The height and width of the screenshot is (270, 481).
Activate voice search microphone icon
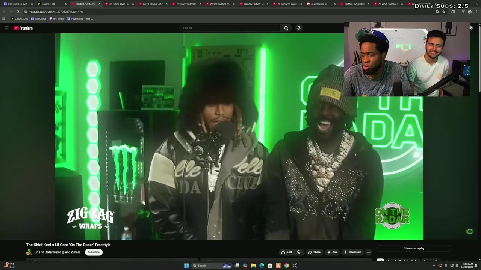[x=299, y=28]
